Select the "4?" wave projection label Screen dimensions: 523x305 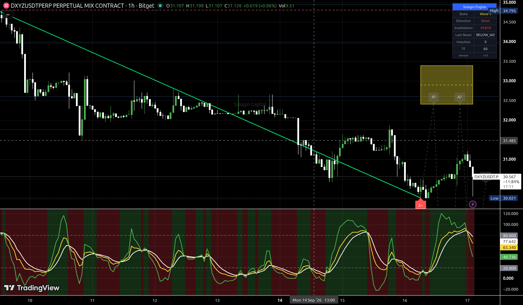433,97
